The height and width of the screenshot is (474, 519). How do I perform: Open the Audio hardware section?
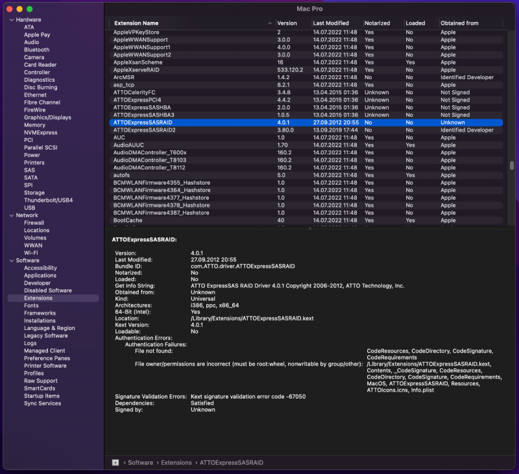(31, 42)
